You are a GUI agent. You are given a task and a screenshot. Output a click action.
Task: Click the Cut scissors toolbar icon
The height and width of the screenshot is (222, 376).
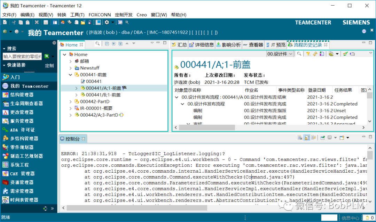pyautogui.click(x=14, y=22)
